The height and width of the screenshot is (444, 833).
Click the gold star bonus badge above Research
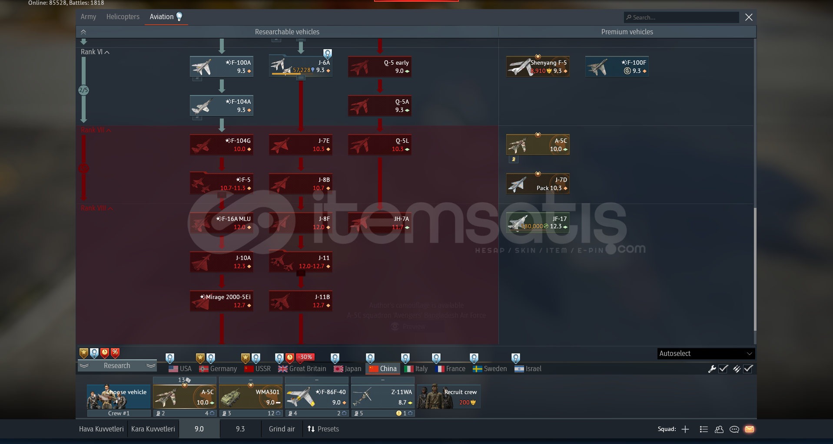(x=84, y=353)
